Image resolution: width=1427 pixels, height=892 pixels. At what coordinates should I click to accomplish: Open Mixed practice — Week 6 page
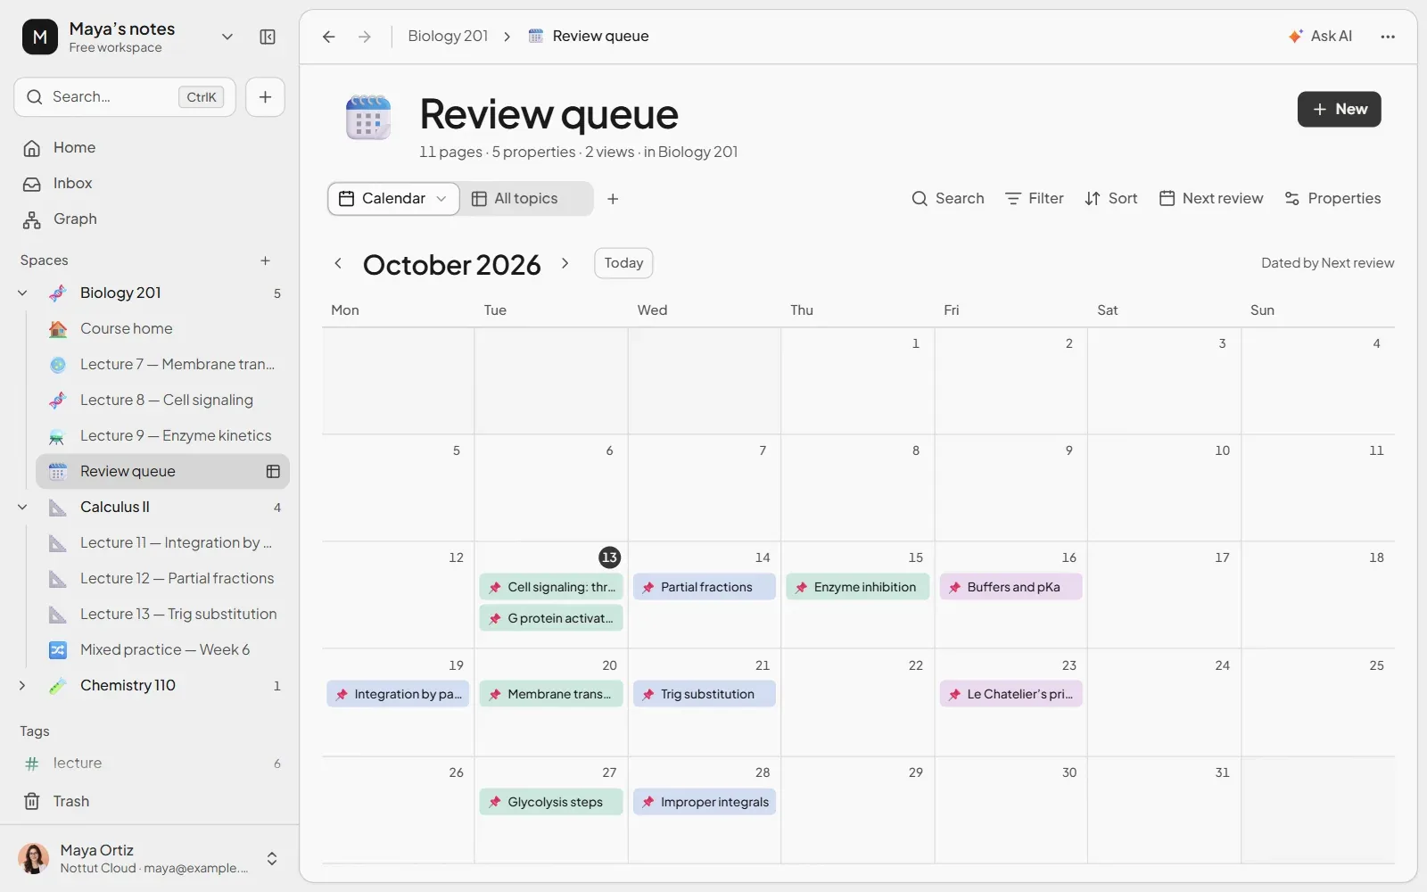[163, 649]
